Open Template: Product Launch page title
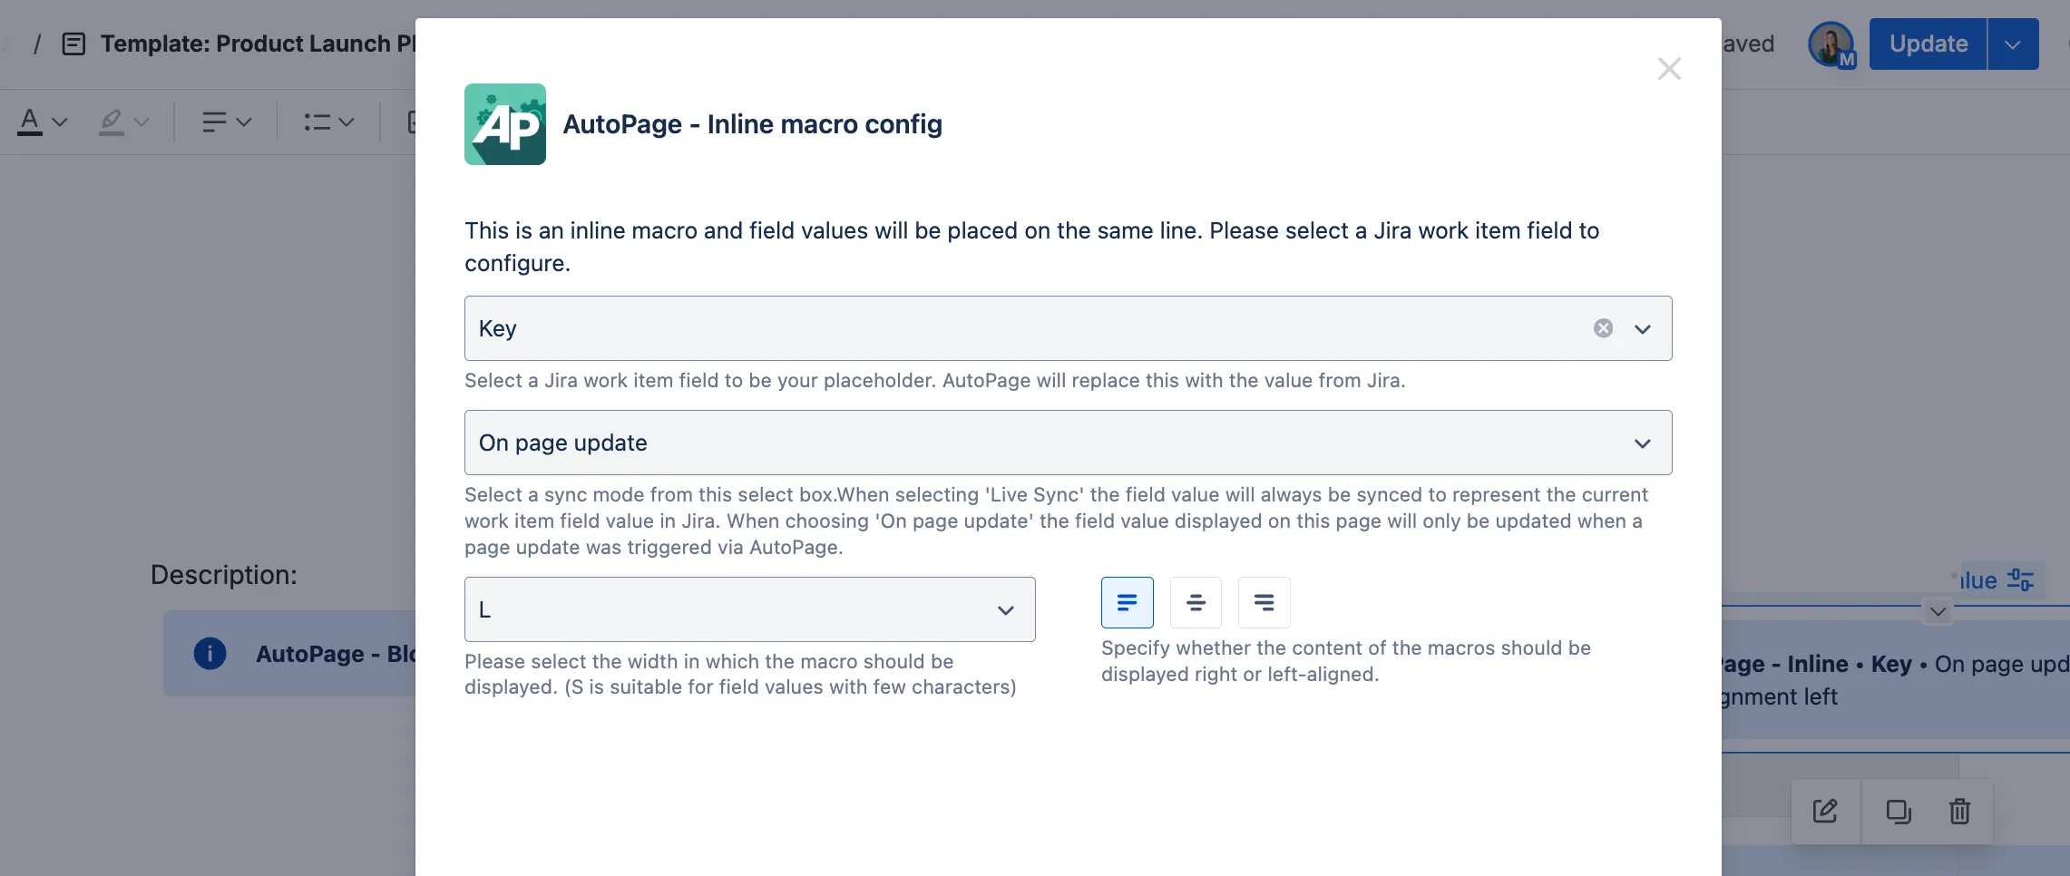Screen dimensions: 2070x876 258,44
